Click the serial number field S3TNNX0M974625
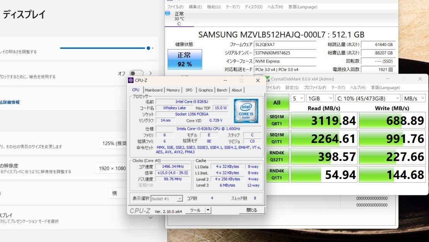This screenshot has height=242, width=429. [x=285, y=52]
